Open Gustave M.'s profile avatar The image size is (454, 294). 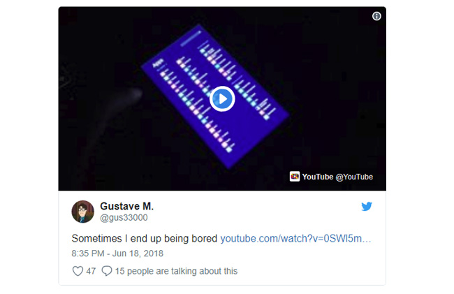pyautogui.click(x=83, y=212)
